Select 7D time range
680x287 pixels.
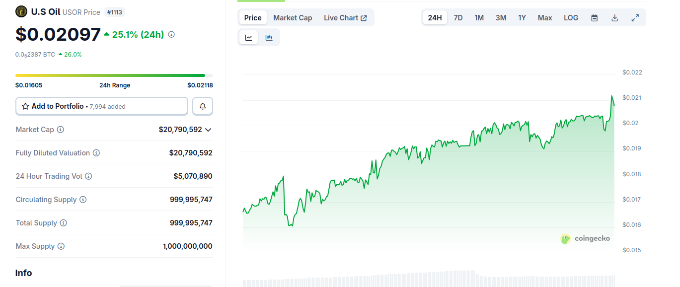pos(458,18)
